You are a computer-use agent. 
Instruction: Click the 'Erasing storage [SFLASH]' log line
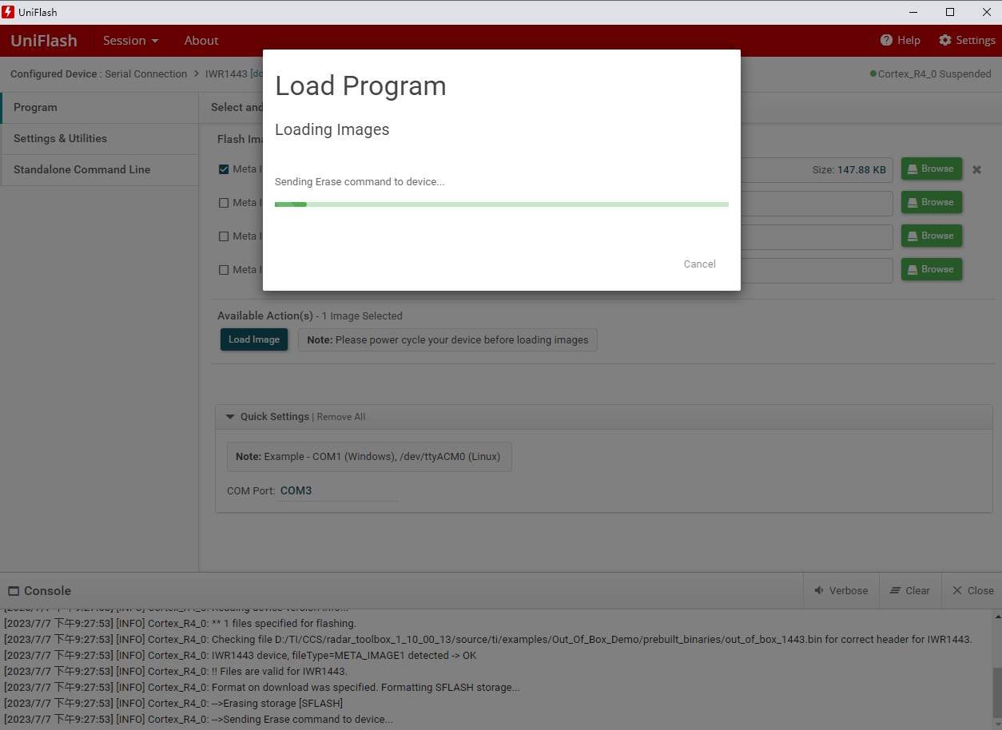[173, 704]
